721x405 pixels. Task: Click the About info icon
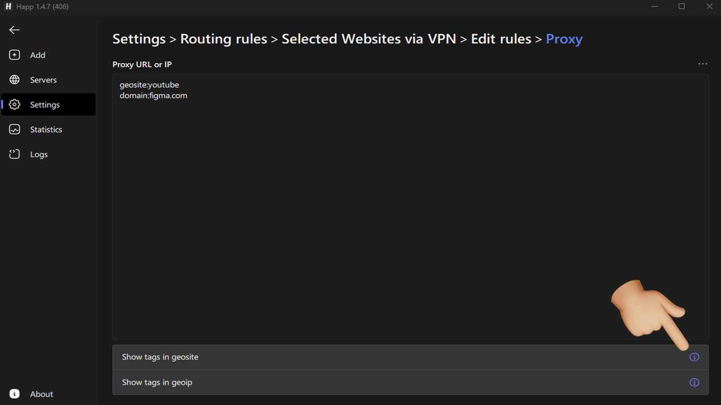(15, 394)
